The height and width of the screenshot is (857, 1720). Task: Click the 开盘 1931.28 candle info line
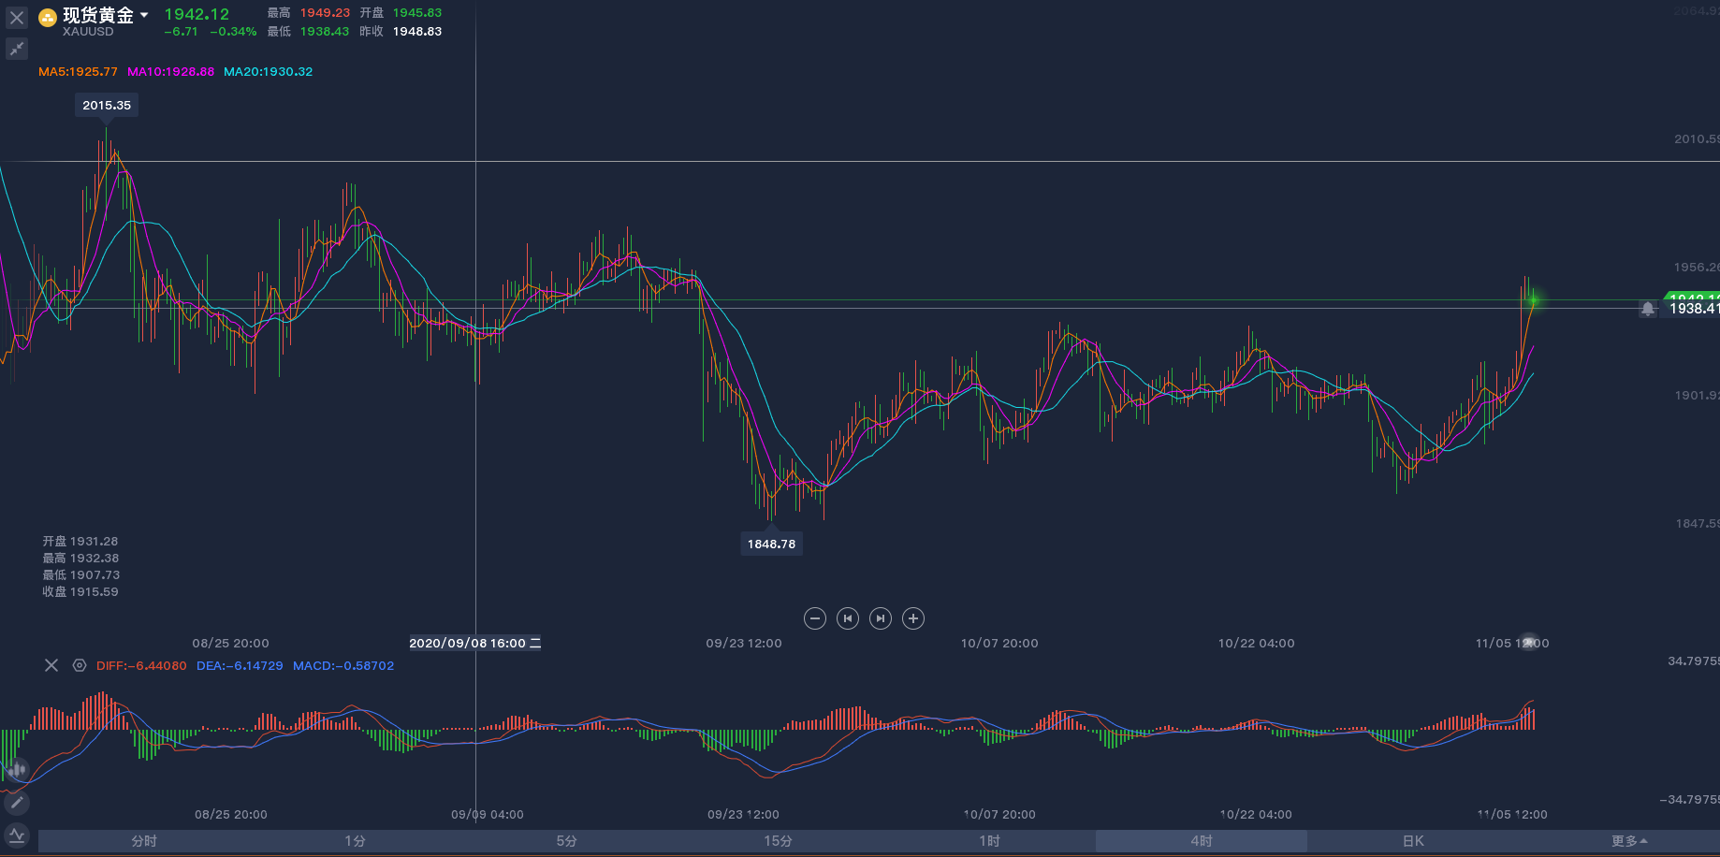tap(80, 542)
